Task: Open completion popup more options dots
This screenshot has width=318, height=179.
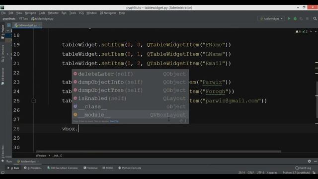Action: pos(186,121)
